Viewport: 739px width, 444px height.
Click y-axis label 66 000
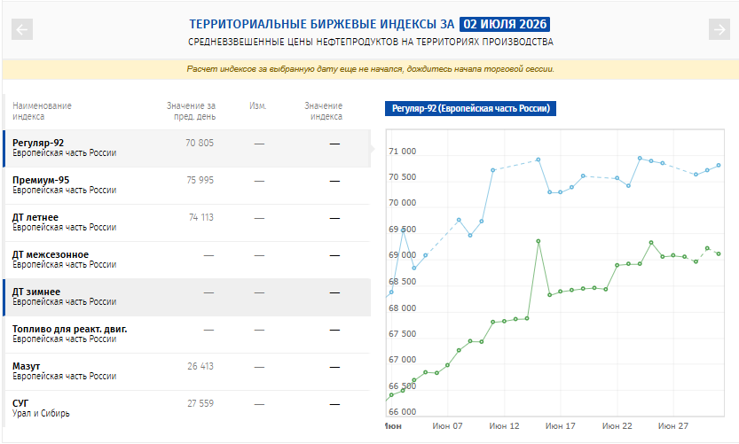(402, 412)
